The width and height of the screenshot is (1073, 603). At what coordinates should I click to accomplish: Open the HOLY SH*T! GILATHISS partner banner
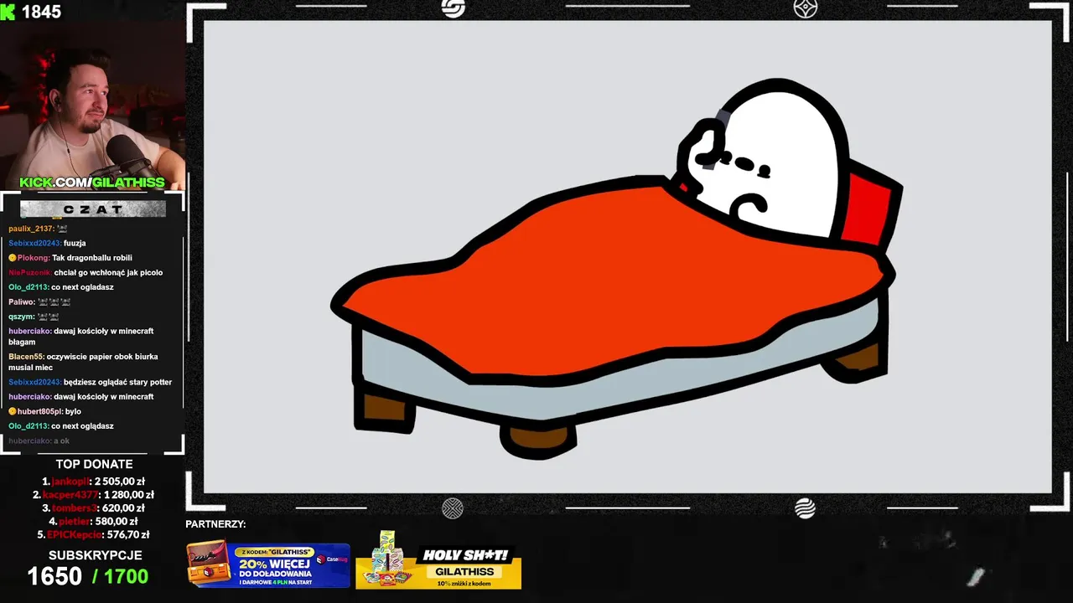tap(439, 559)
